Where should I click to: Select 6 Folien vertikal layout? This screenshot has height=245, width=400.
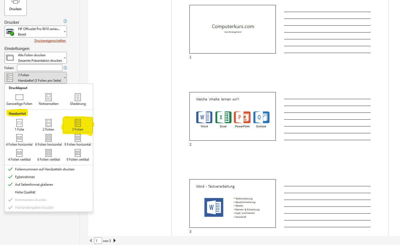48,155
